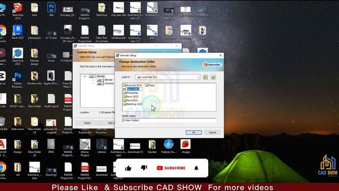Launch Adobe Photoshop desktop shortcut
The height and width of the screenshot is (191, 339).
(x=17, y=80)
